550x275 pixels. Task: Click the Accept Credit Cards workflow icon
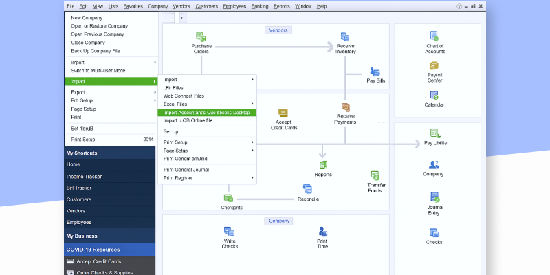pyautogui.click(x=283, y=113)
